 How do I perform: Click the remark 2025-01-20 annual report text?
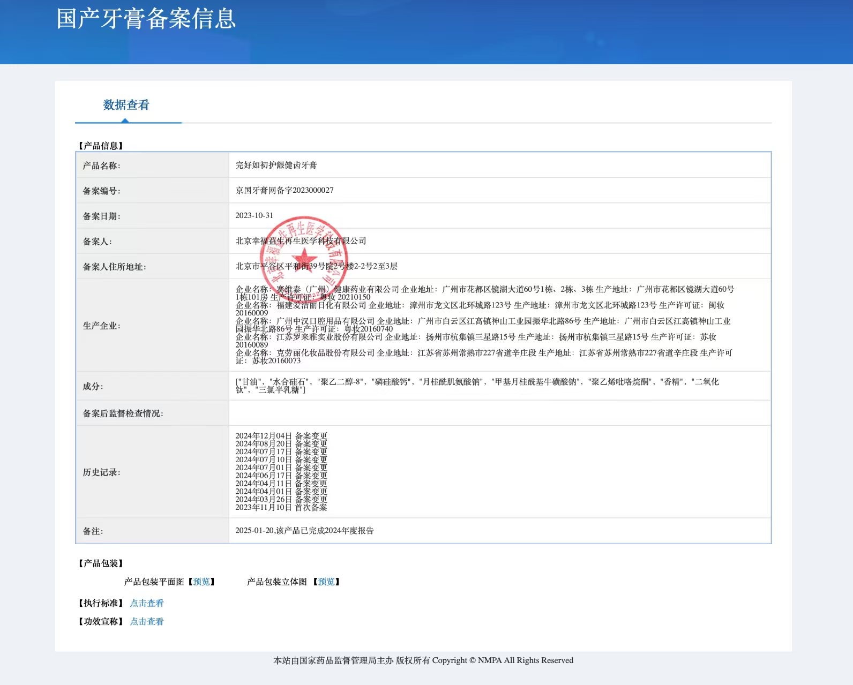coord(304,531)
